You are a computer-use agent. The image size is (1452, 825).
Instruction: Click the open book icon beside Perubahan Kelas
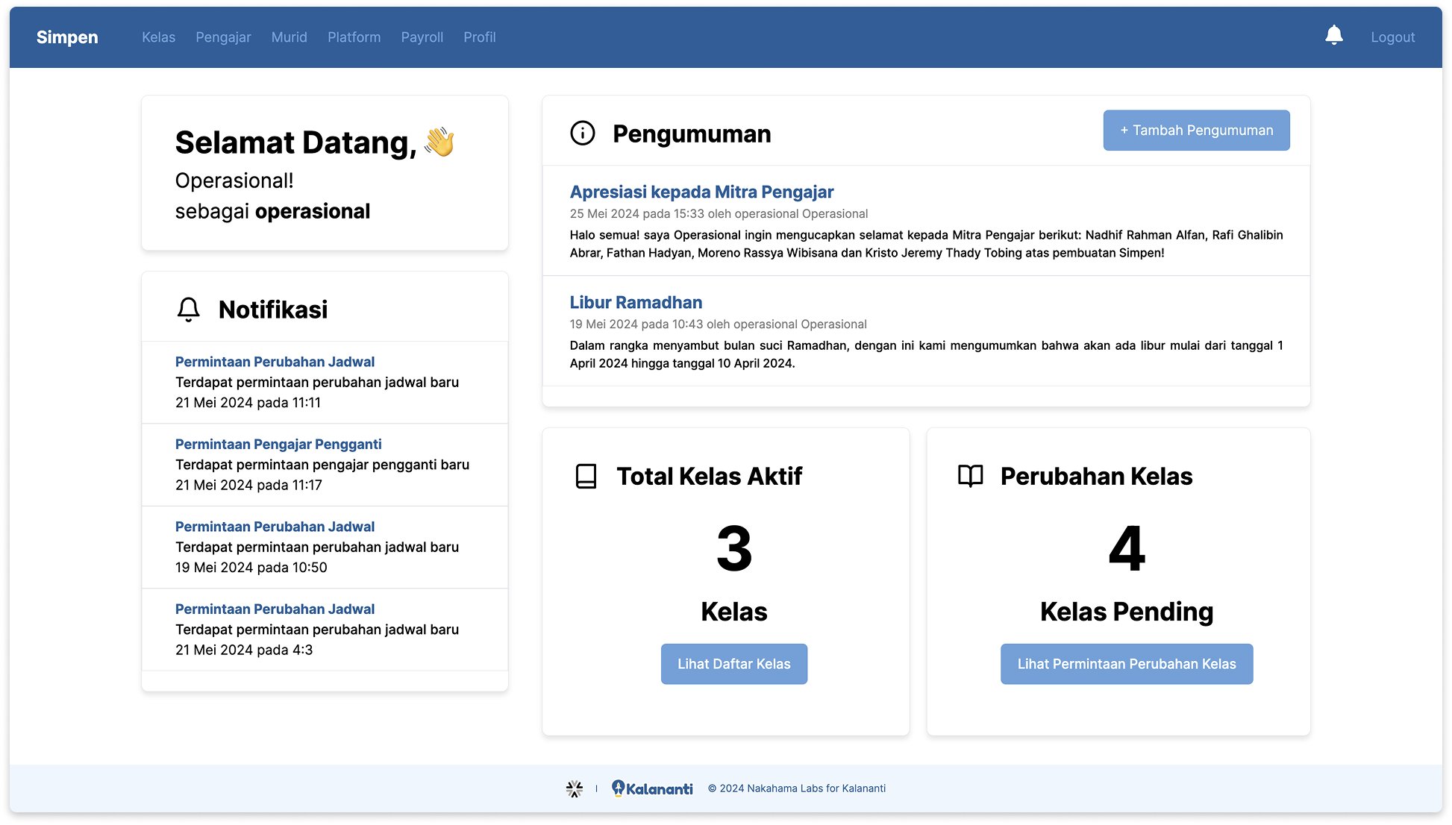pyautogui.click(x=970, y=476)
